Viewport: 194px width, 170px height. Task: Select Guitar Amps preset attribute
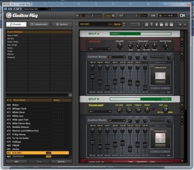click(x=13, y=42)
